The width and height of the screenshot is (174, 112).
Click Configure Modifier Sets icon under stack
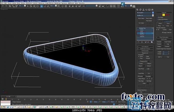pyautogui.click(x=152, y=42)
